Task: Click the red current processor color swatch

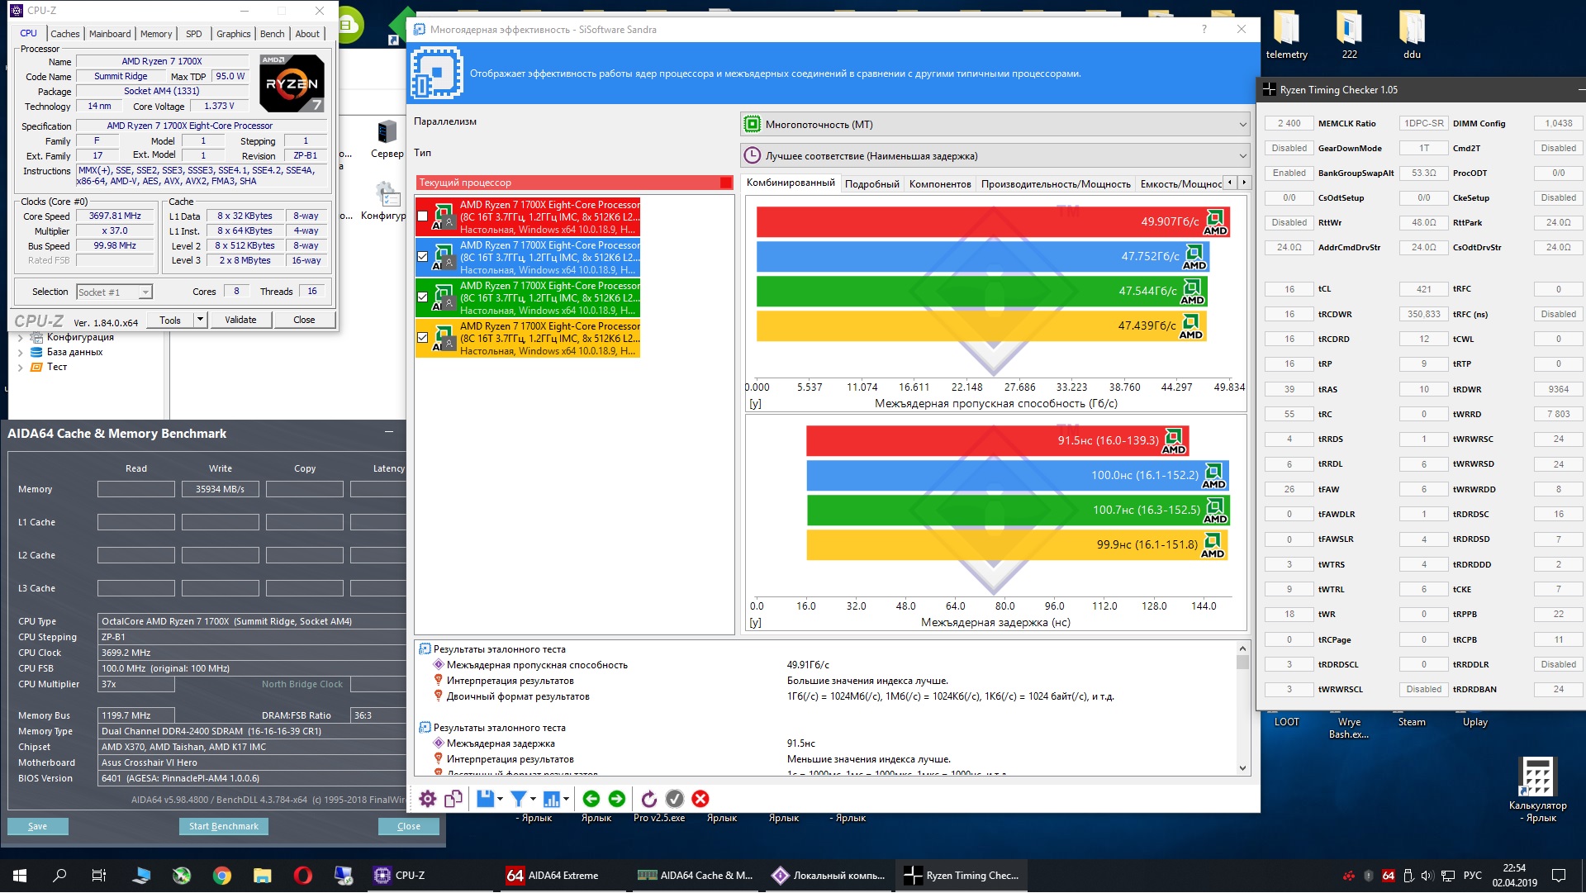Action: click(x=725, y=183)
